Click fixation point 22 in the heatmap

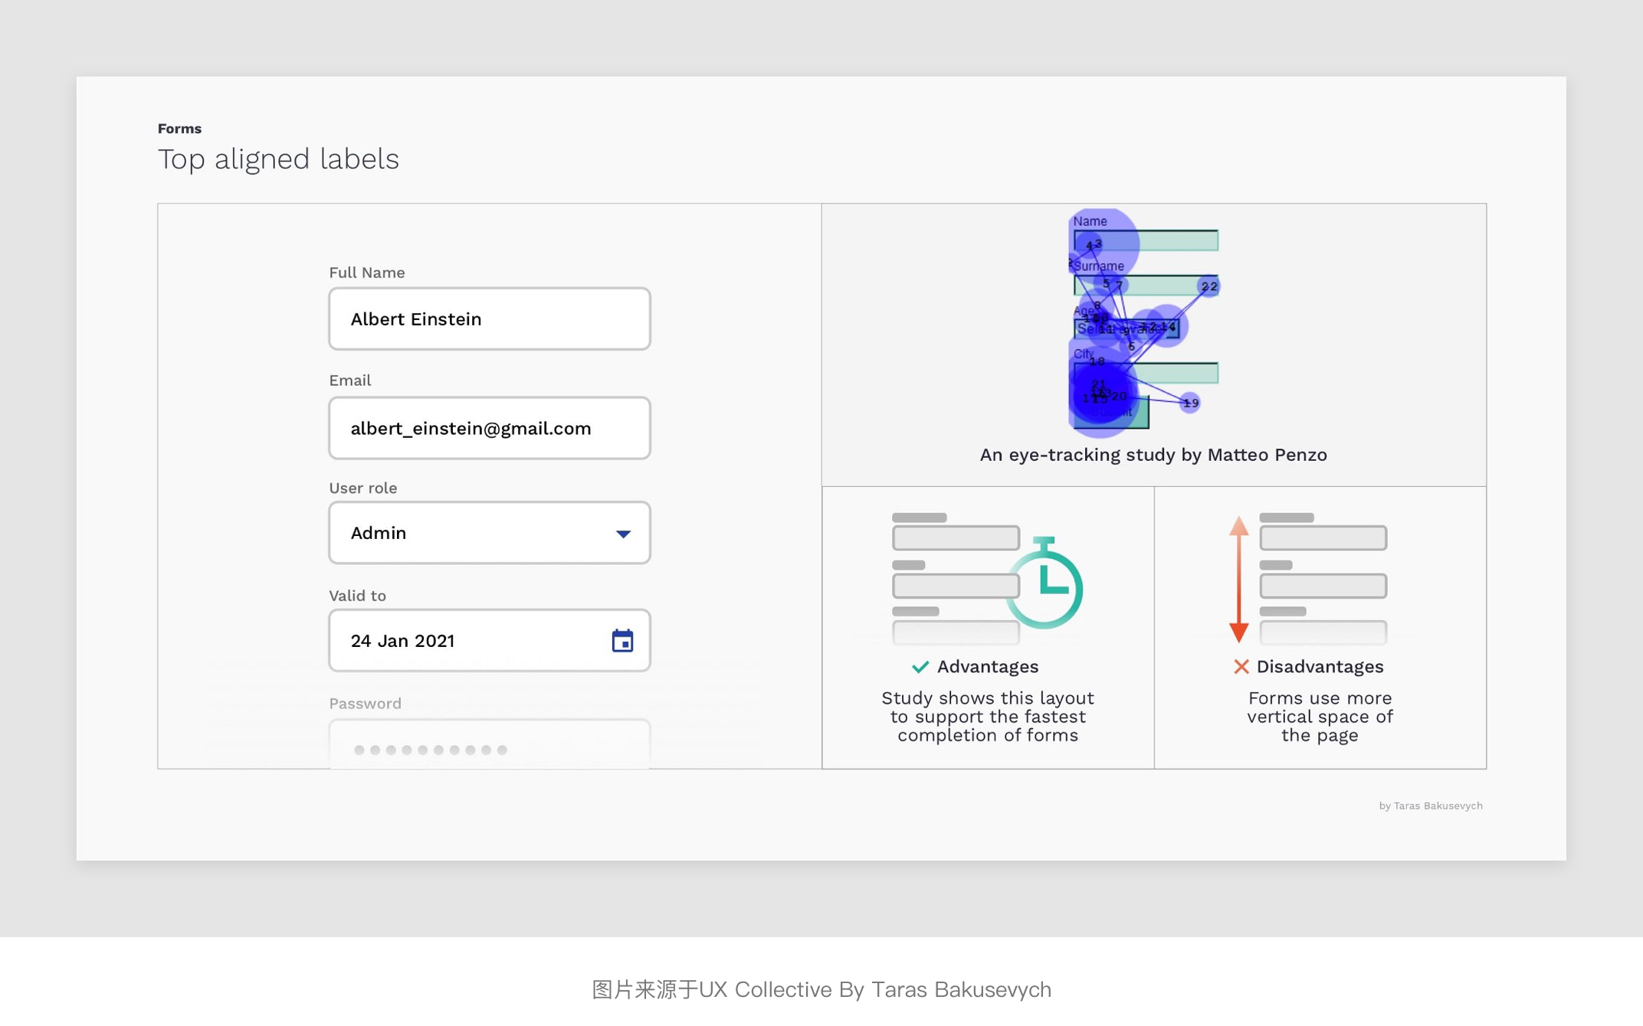1208,286
